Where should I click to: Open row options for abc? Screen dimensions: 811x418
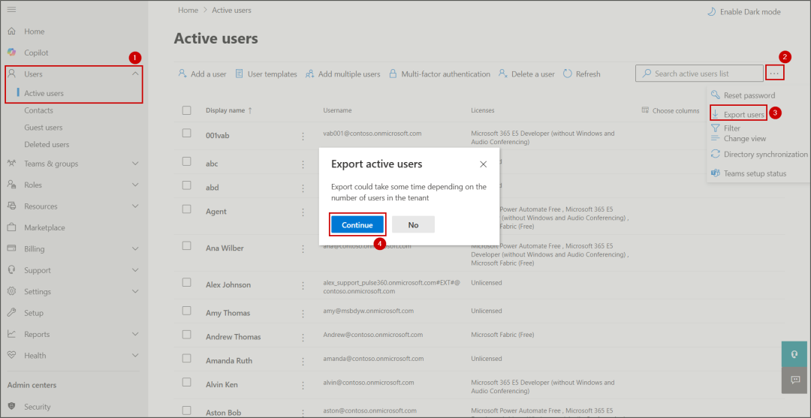pyautogui.click(x=303, y=164)
